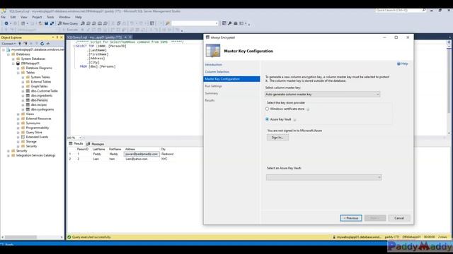Click the Activity Monitor icon in Object Explorer toolbar
This screenshot has height=254, width=453.
(x=48, y=44)
